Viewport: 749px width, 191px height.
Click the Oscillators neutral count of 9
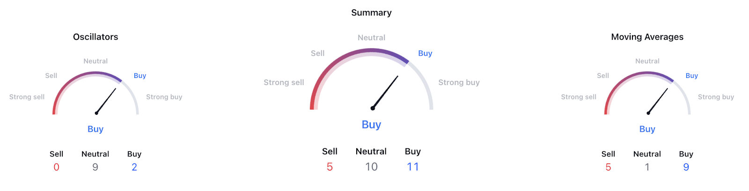pyautogui.click(x=95, y=167)
